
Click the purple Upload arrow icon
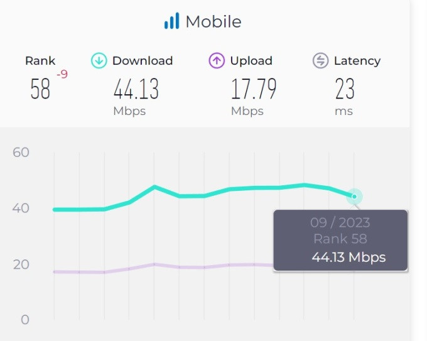click(x=217, y=61)
